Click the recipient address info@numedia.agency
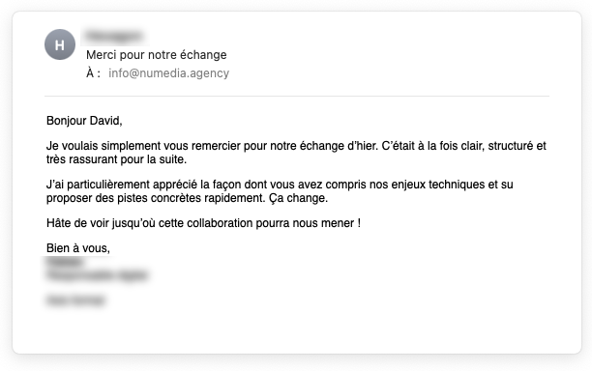 [x=168, y=73]
